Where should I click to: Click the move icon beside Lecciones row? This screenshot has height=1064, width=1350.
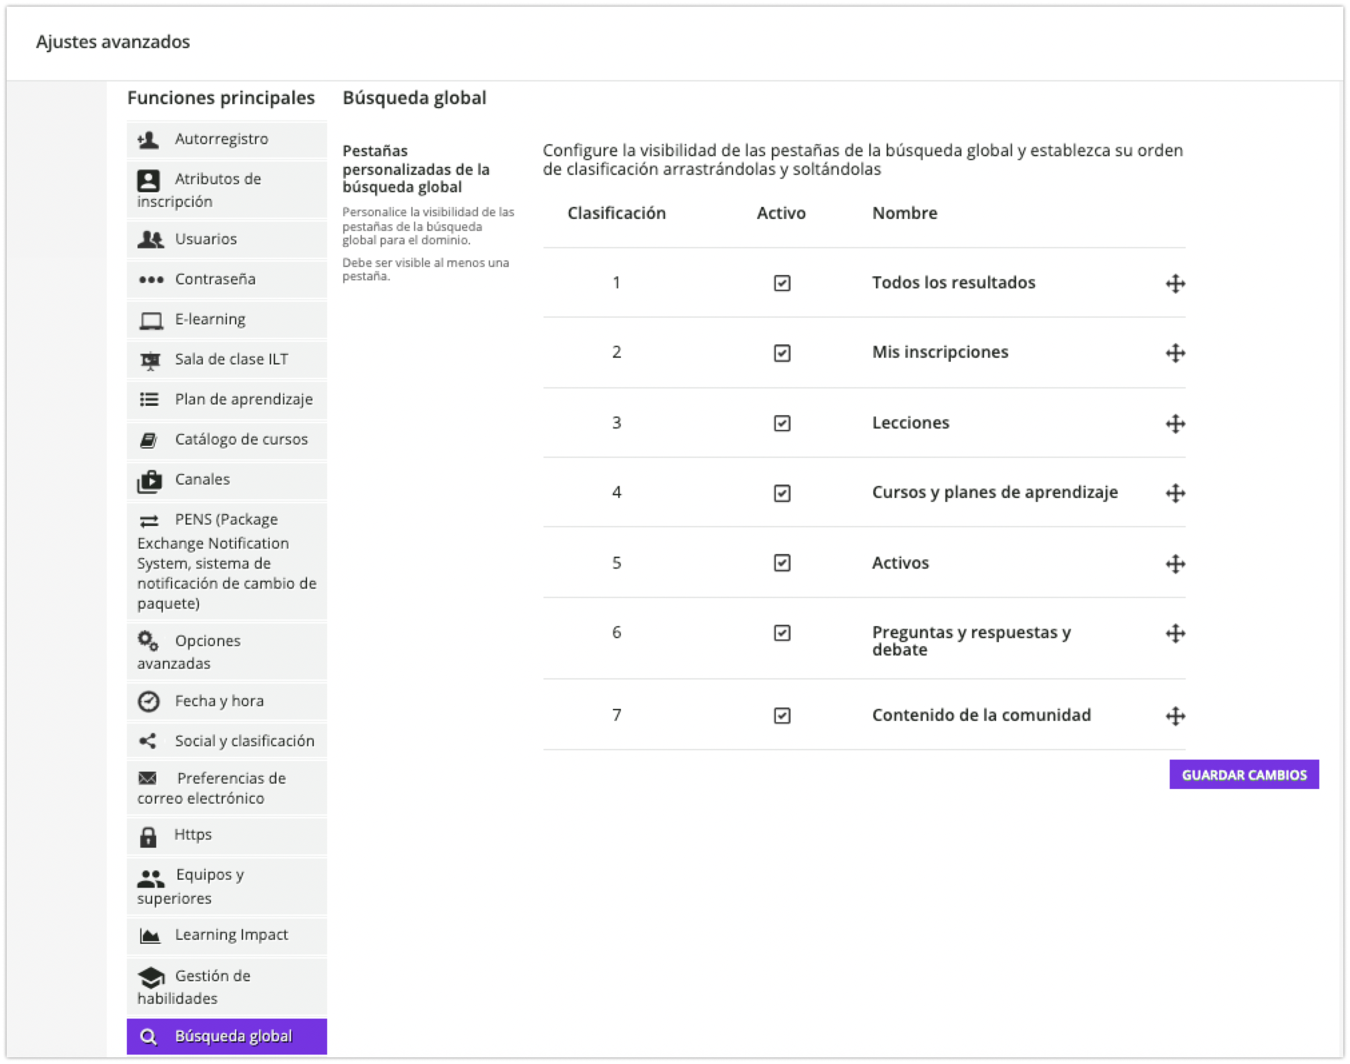[x=1175, y=424]
